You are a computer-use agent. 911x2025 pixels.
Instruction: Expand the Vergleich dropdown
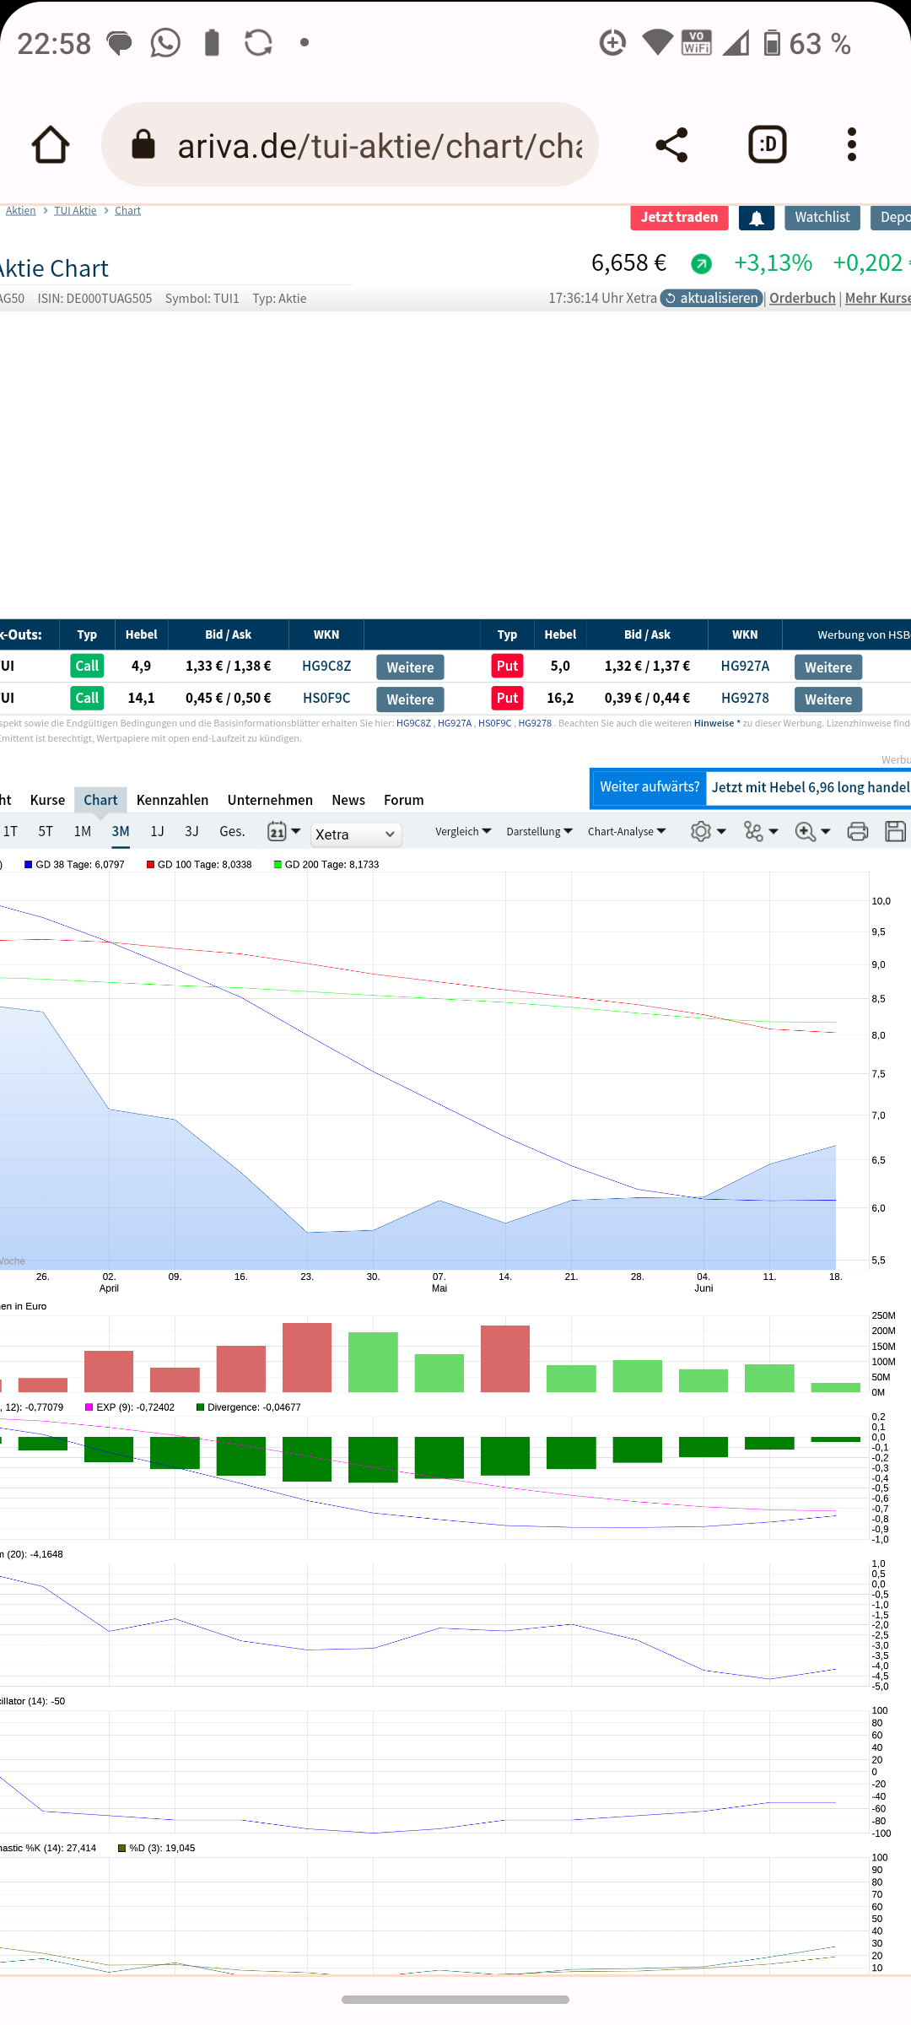(463, 831)
